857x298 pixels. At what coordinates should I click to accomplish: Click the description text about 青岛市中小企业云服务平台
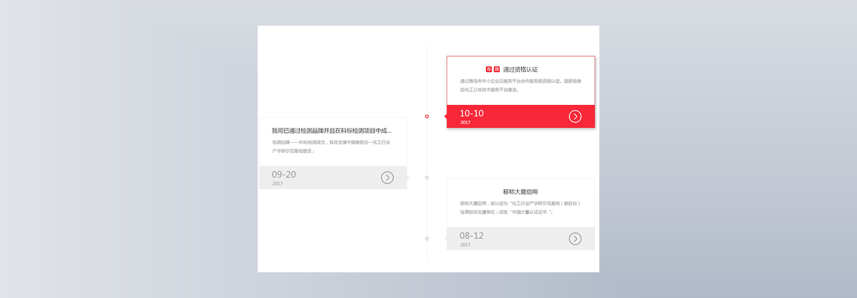pos(521,86)
